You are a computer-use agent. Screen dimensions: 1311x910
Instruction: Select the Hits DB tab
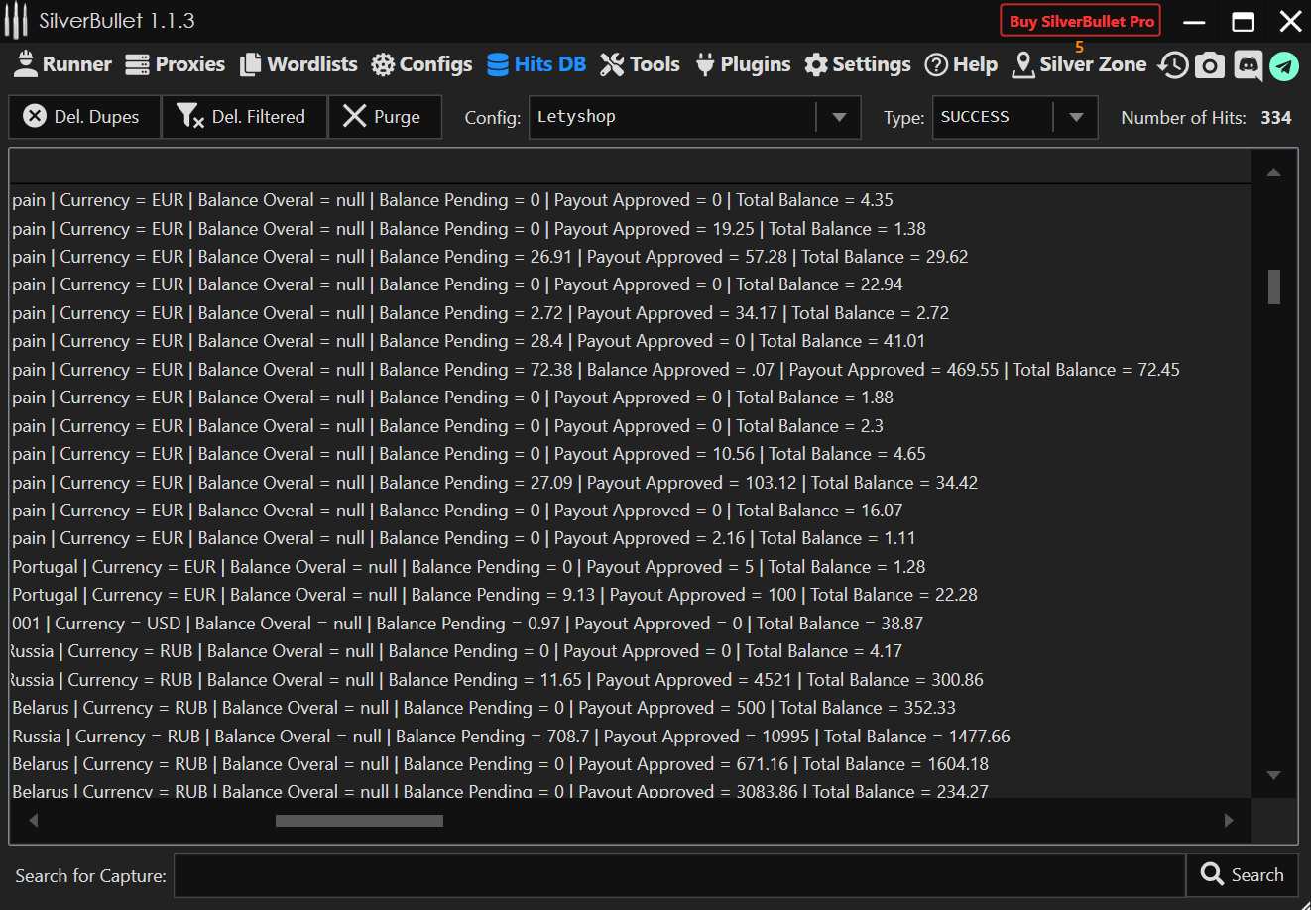[x=536, y=64]
